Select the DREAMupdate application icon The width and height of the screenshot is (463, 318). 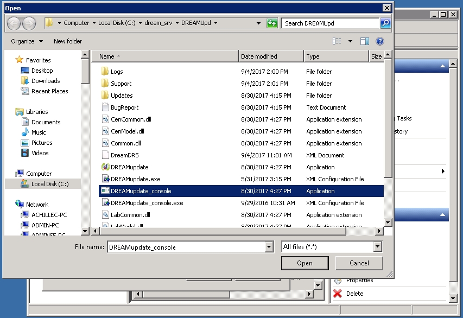coord(105,167)
